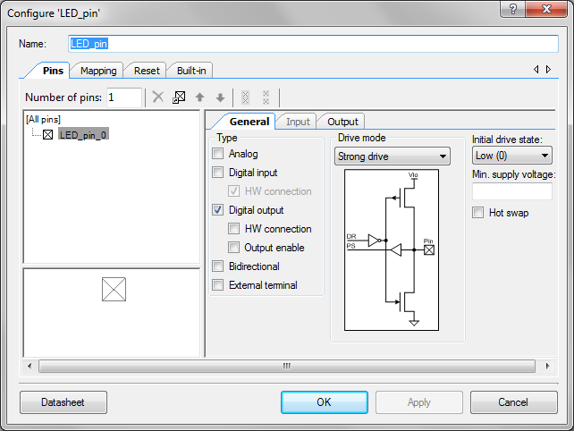The height and width of the screenshot is (431, 574).
Task: Enable the Analog checkbox
Action: (218, 154)
